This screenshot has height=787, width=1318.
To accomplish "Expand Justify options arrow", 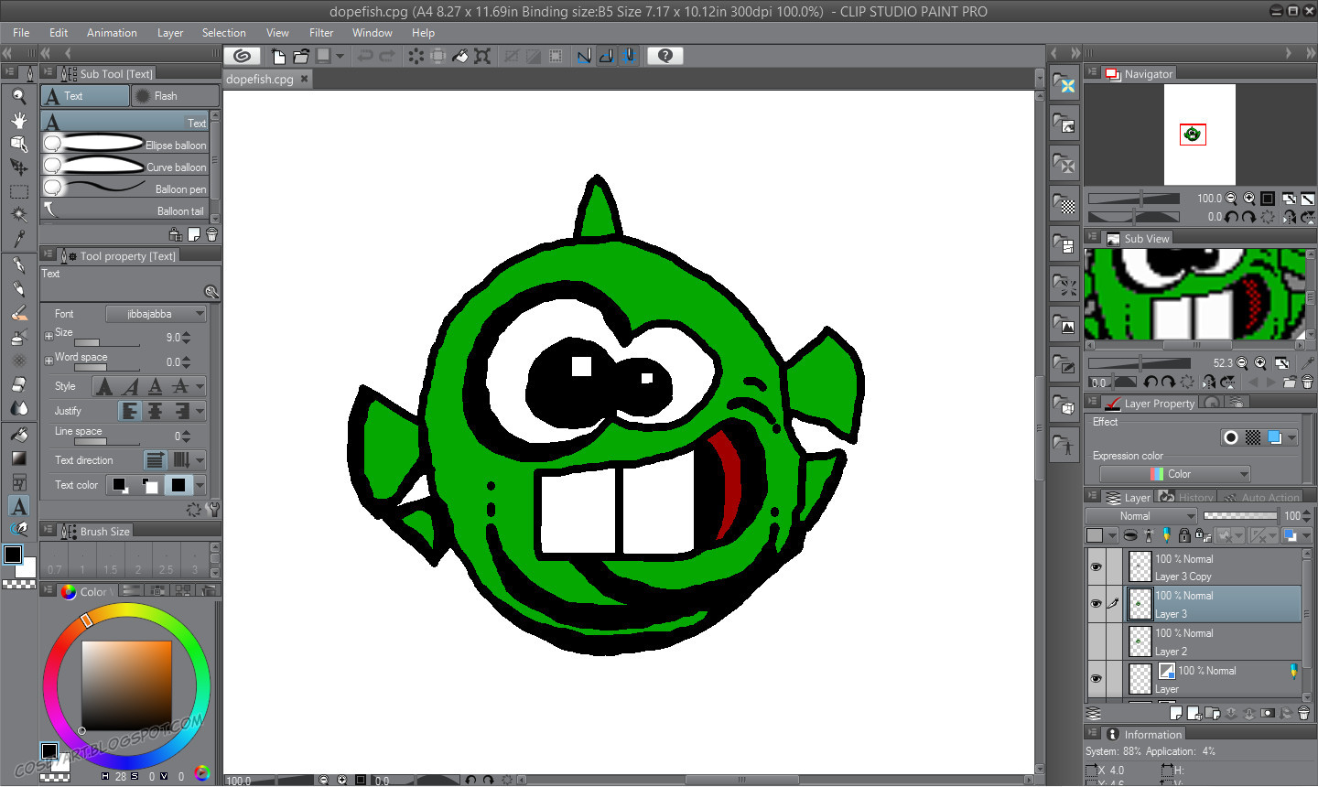I will 200,411.
